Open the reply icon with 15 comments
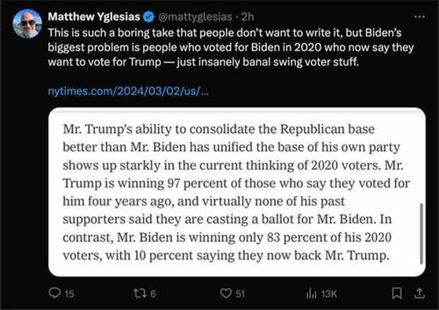The width and height of the screenshot is (439, 310). point(55,293)
